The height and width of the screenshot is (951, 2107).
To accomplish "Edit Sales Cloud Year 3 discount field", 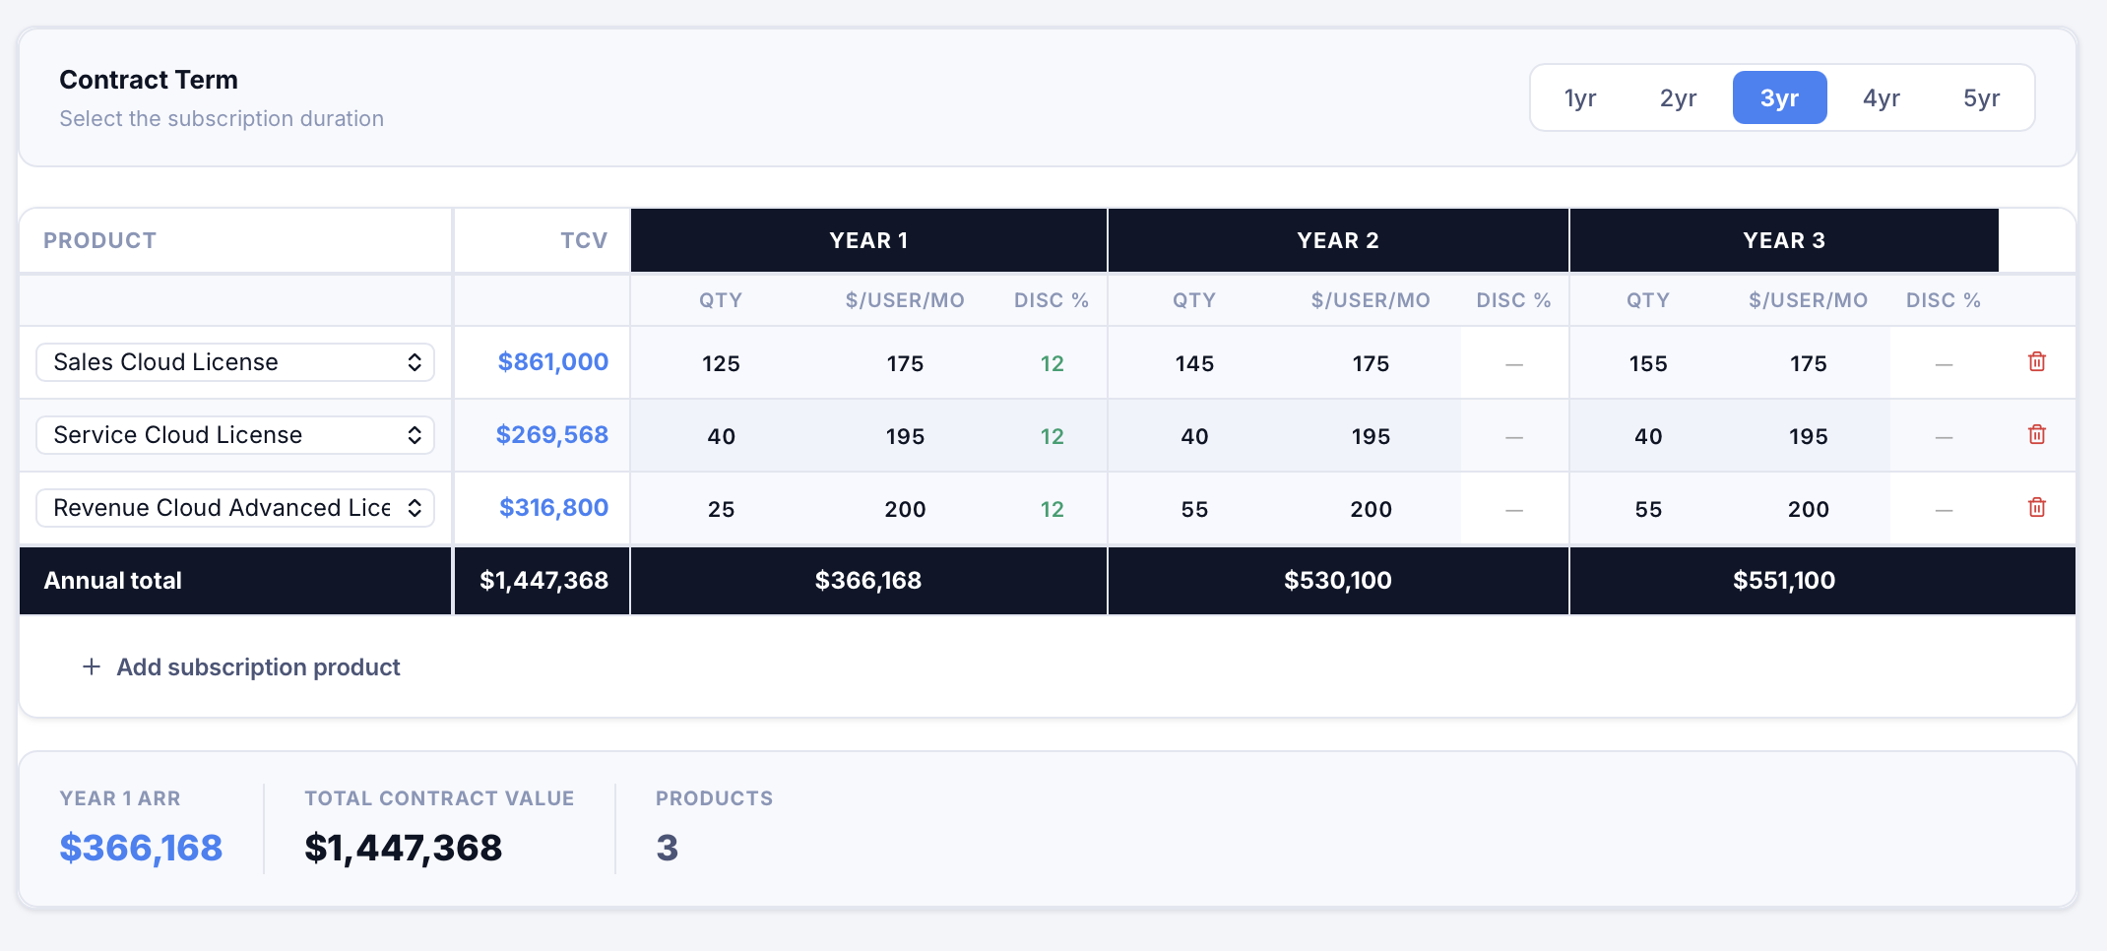I will (x=1944, y=363).
